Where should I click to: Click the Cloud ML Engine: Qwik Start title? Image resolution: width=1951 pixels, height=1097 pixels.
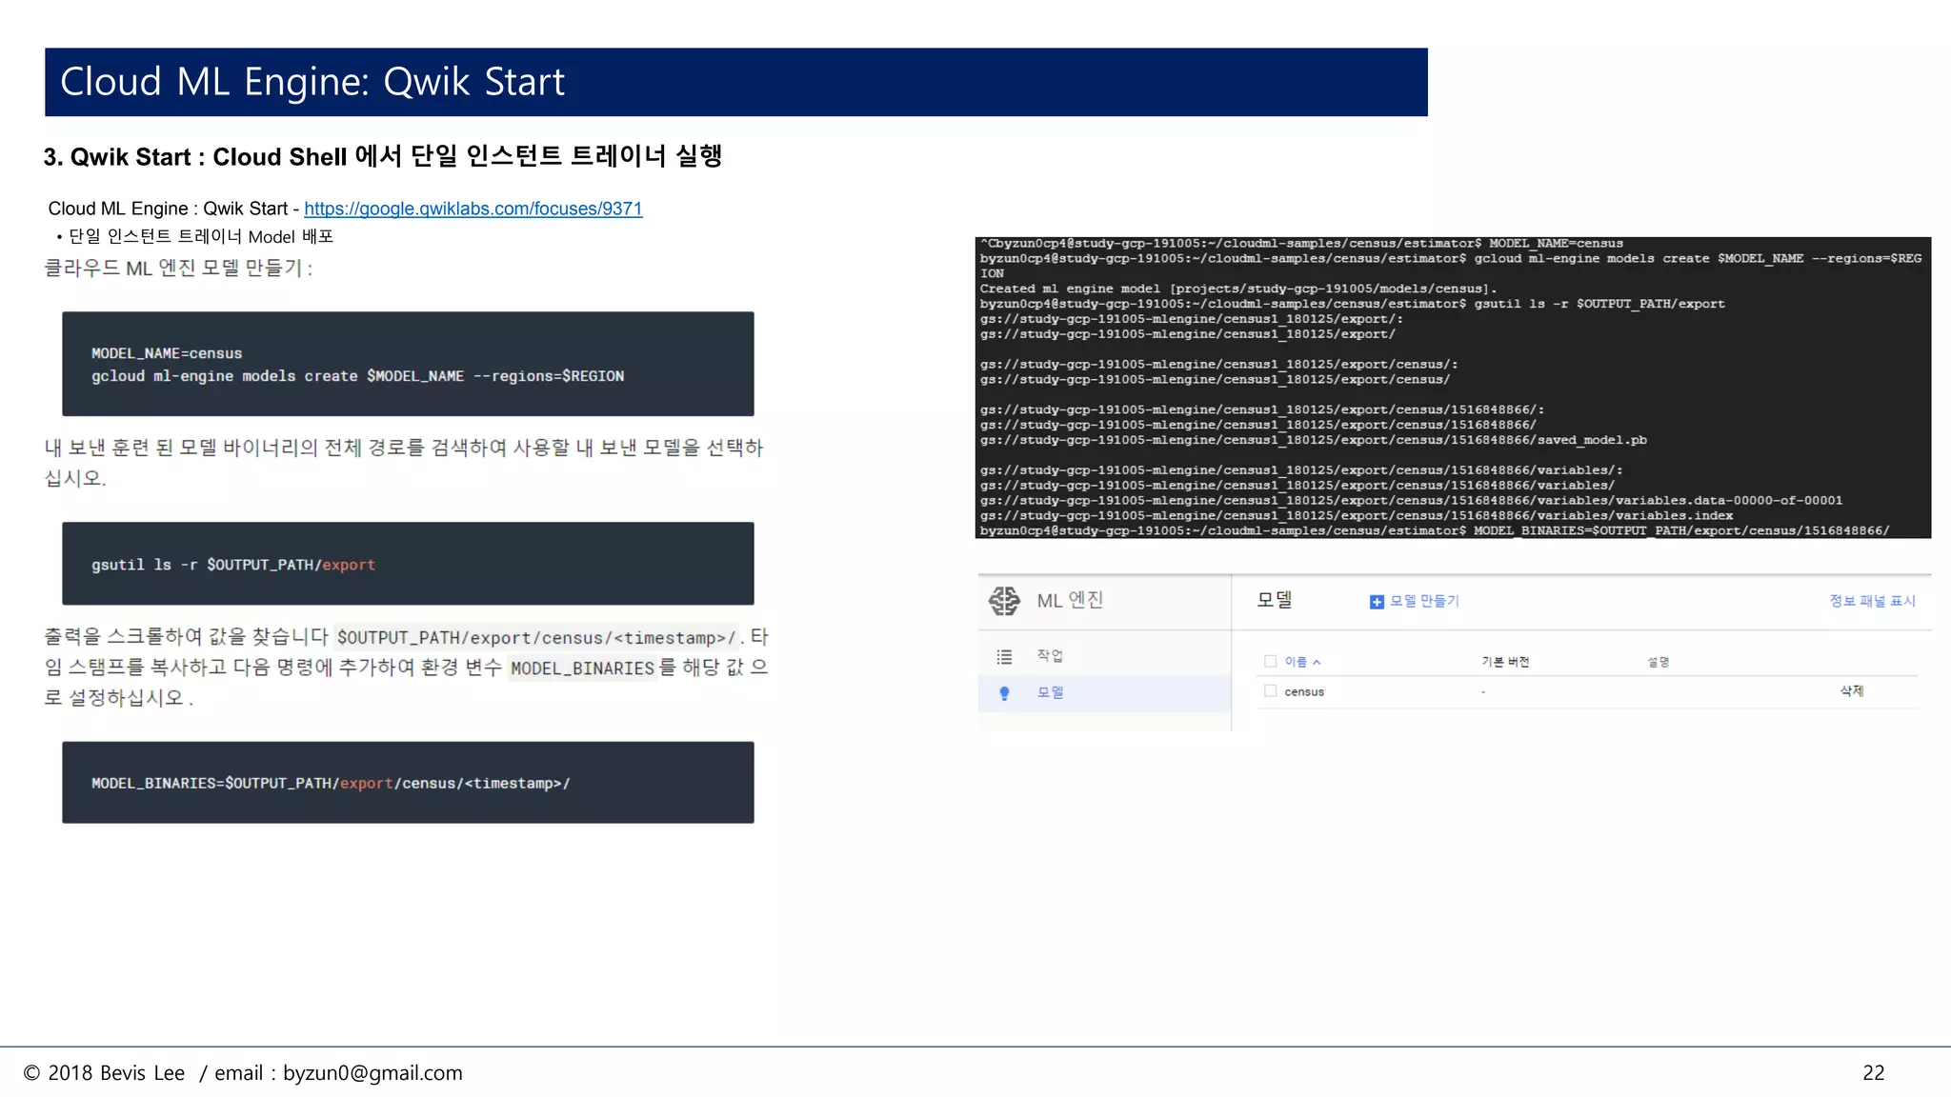[312, 82]
